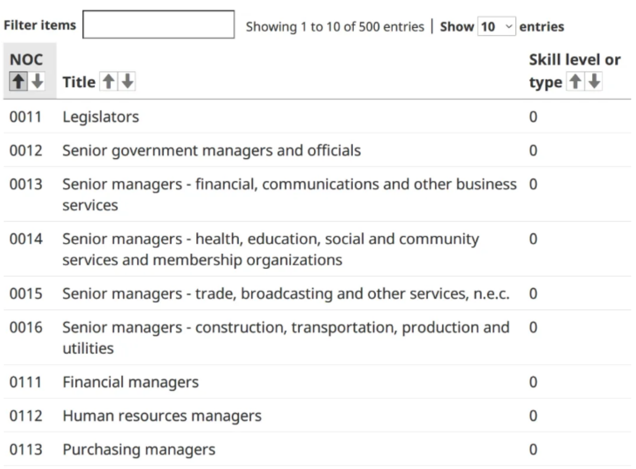Sort Title column descending with down arrow

coord(128,81)
